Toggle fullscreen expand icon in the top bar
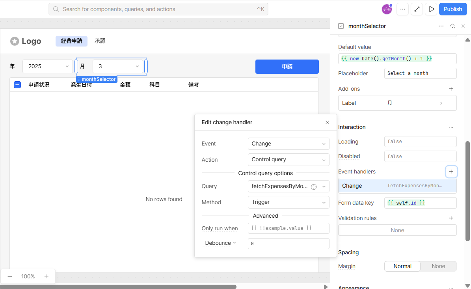Viewport: 471px width, 289px height. pyautogui.click(x=417, y=9)
